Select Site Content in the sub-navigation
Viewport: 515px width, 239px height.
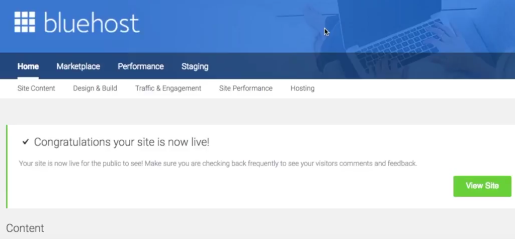[36, 88]
